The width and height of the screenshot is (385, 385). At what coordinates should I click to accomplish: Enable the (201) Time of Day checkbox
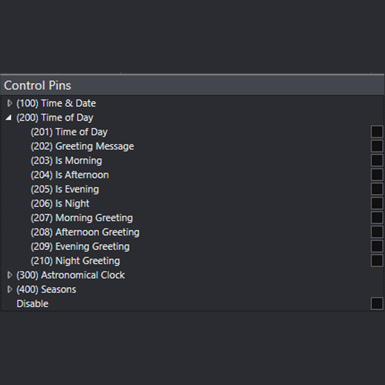376,131
